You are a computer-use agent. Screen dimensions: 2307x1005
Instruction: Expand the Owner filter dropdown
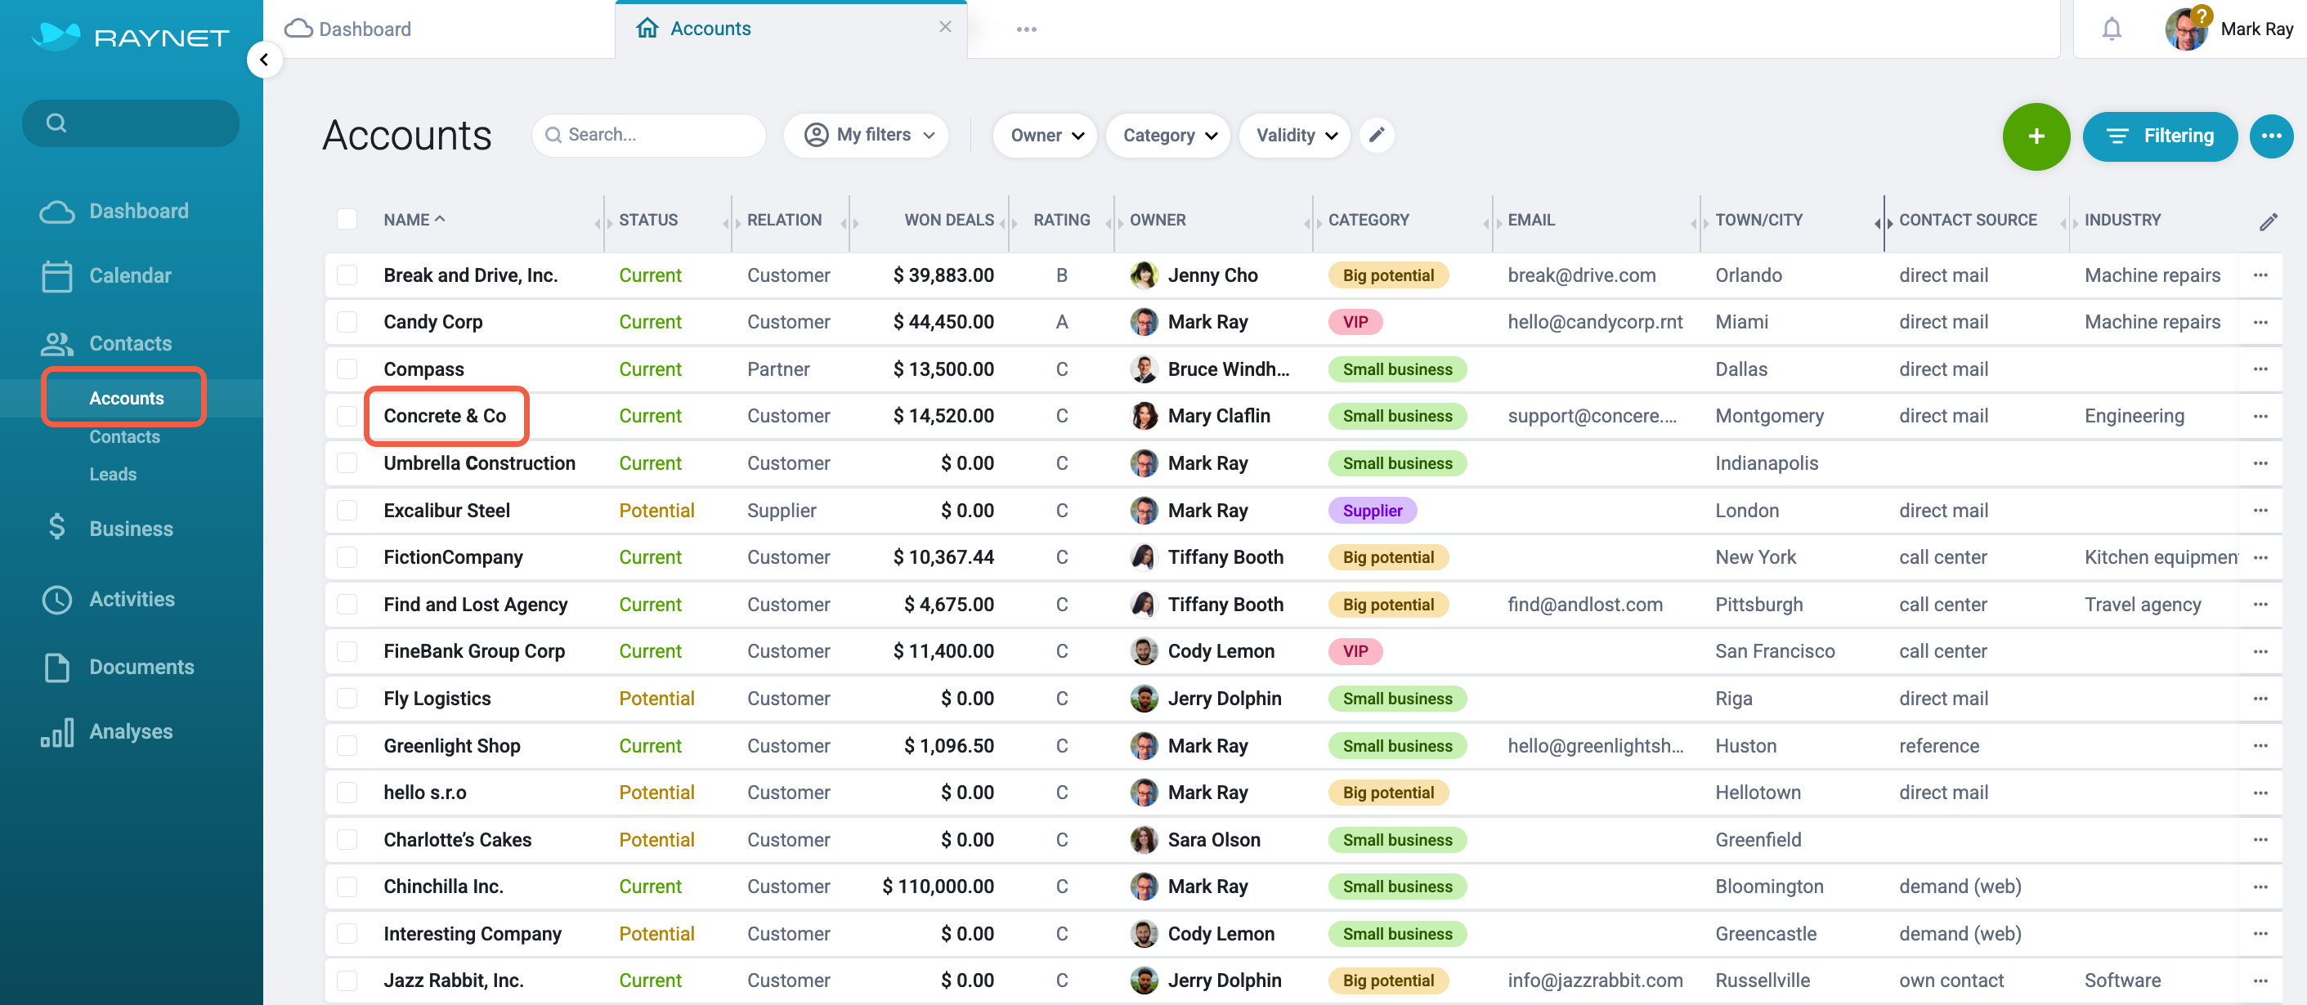[x=1045, y=135]
